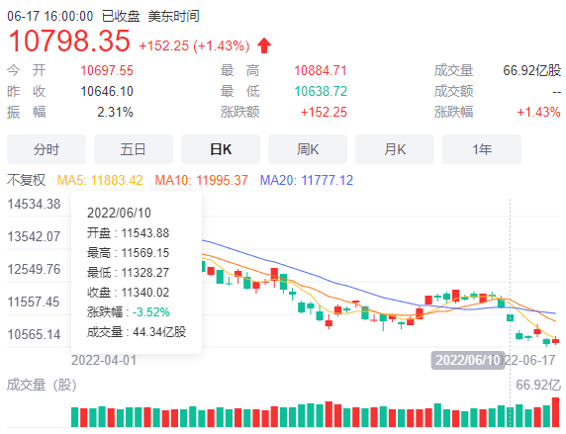Click the 美东时间 timezone label

click(173, 16)
